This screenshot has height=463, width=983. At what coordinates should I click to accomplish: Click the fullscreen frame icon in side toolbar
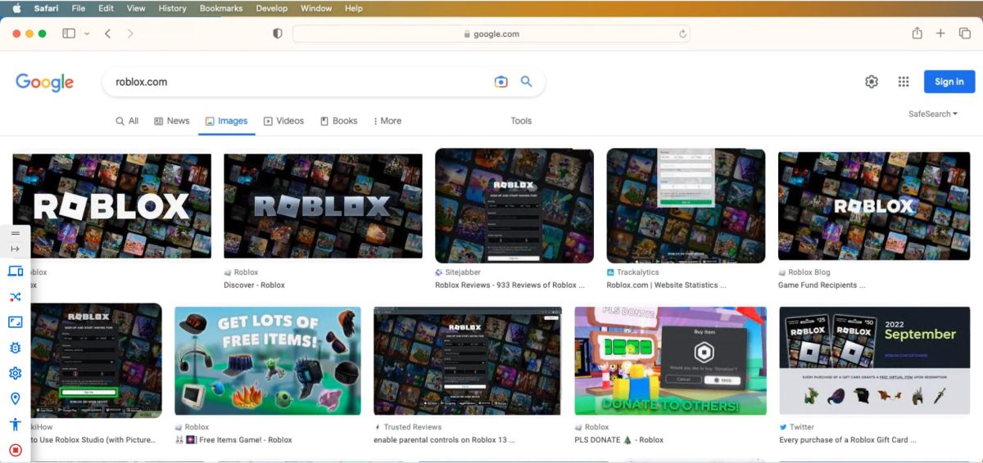click(x=15, y=322)
